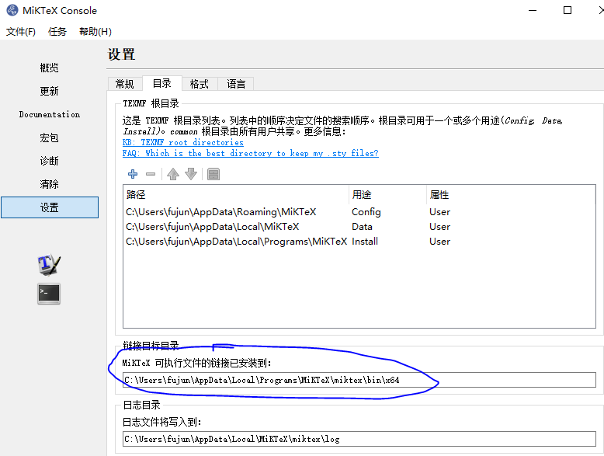
Task: Switch to the 语言 tab
Action: (x=236, y=84)
